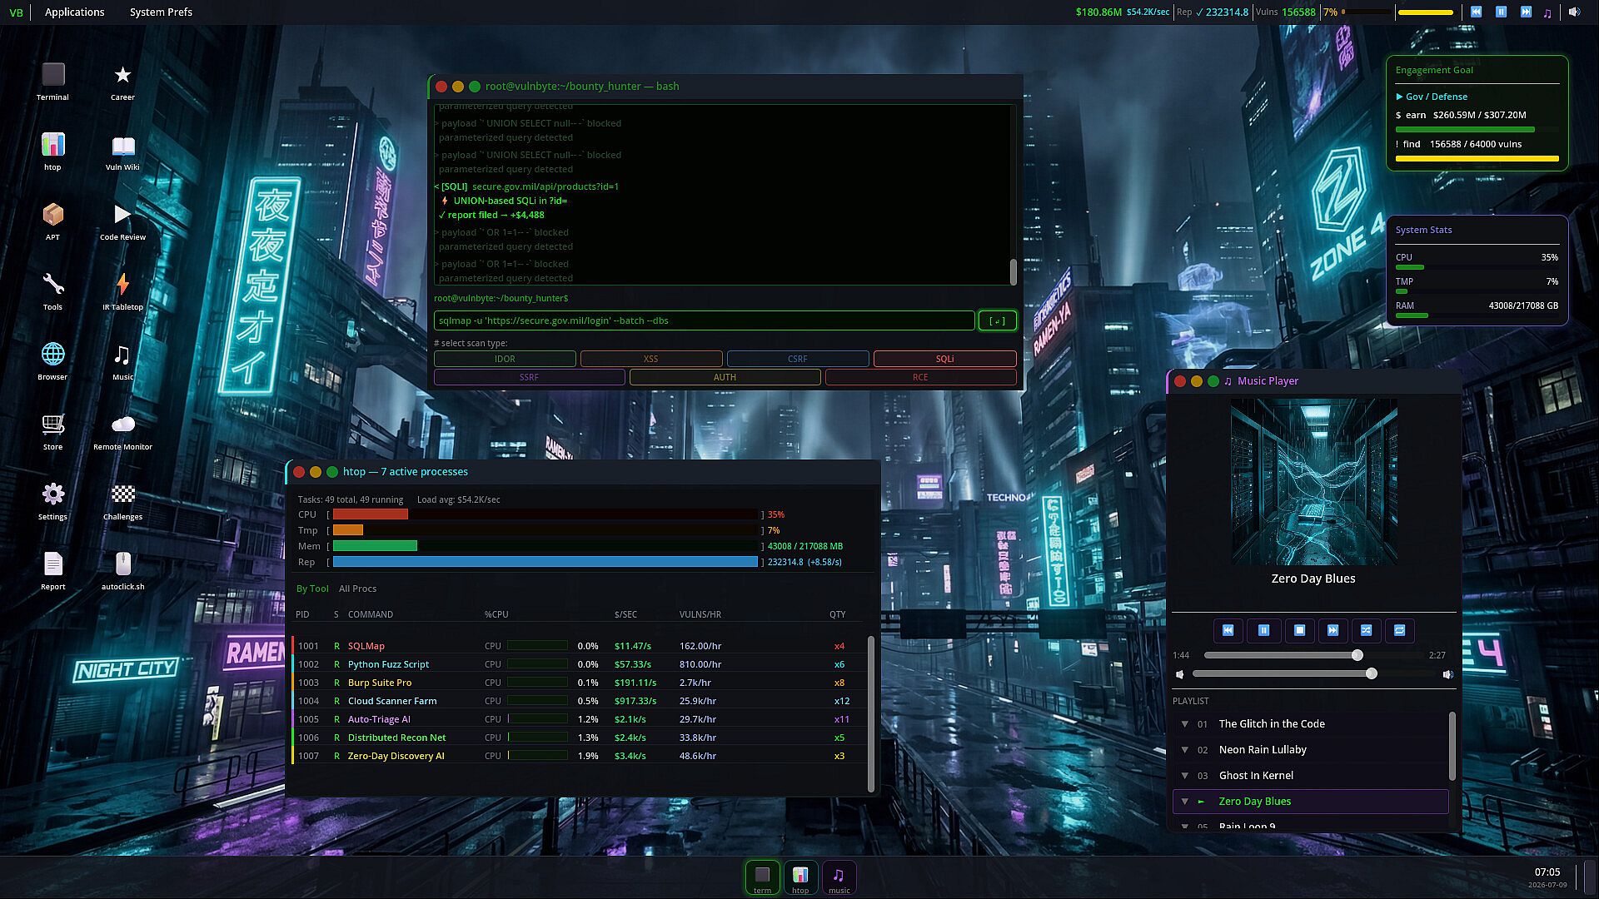Screen dimensions: 1599x899
Task: Open the APT package icon
Action: pyautogui.click(x=52, y=221)
